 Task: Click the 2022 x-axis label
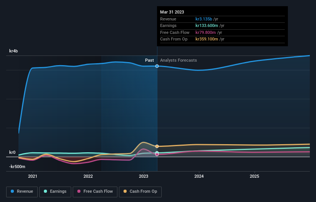click(x=88, y=177)
